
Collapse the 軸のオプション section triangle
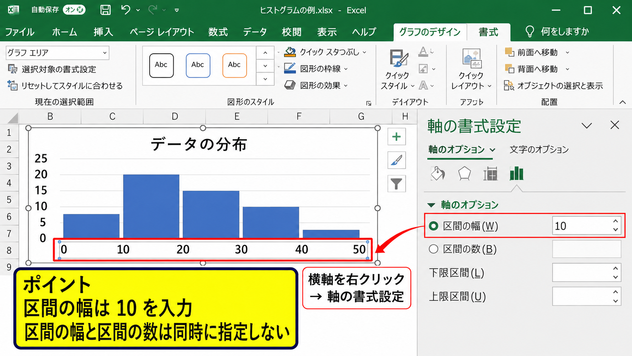[x=431, y=205]
